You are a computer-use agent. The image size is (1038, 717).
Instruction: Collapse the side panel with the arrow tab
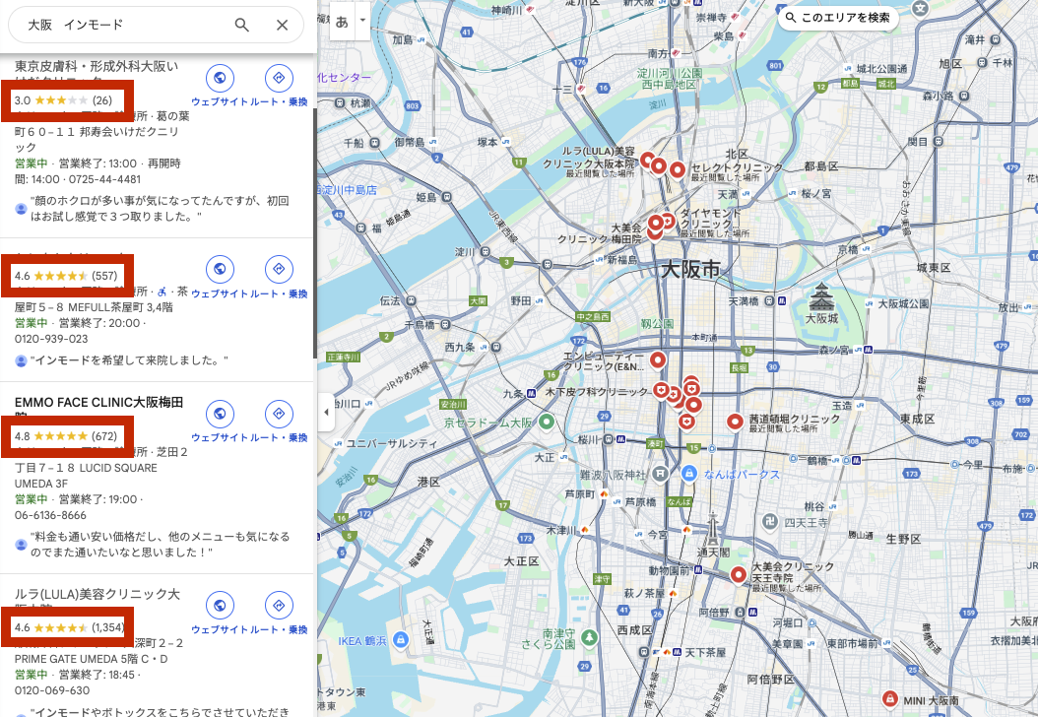point(326,412)
